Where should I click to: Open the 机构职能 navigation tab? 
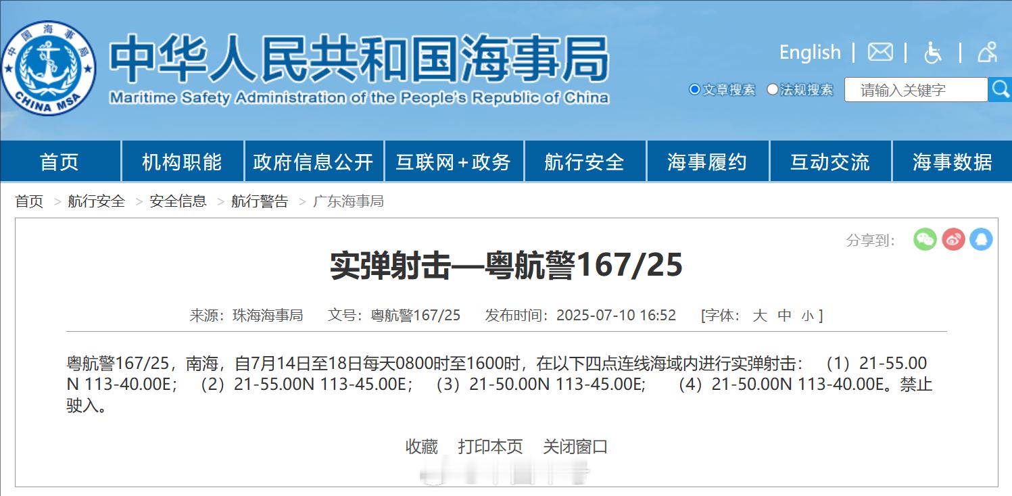pyautogui.click(x=182, y=162)
